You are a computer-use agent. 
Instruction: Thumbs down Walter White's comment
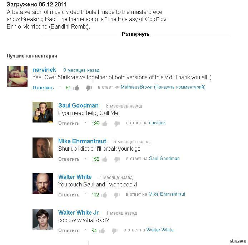click(x=117, y=195)
